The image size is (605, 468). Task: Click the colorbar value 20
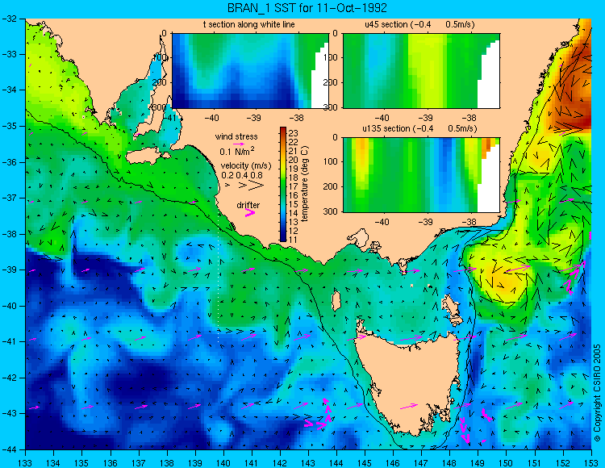click(x=294, y=160)
